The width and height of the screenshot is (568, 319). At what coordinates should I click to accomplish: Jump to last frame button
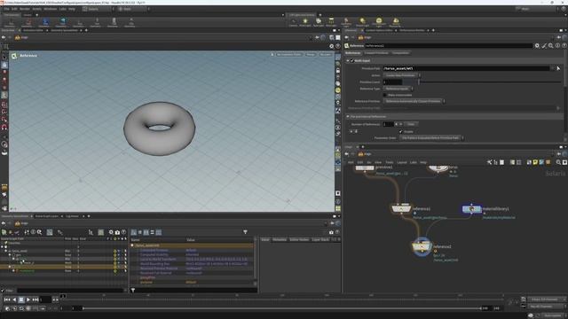tap(35, 300)
